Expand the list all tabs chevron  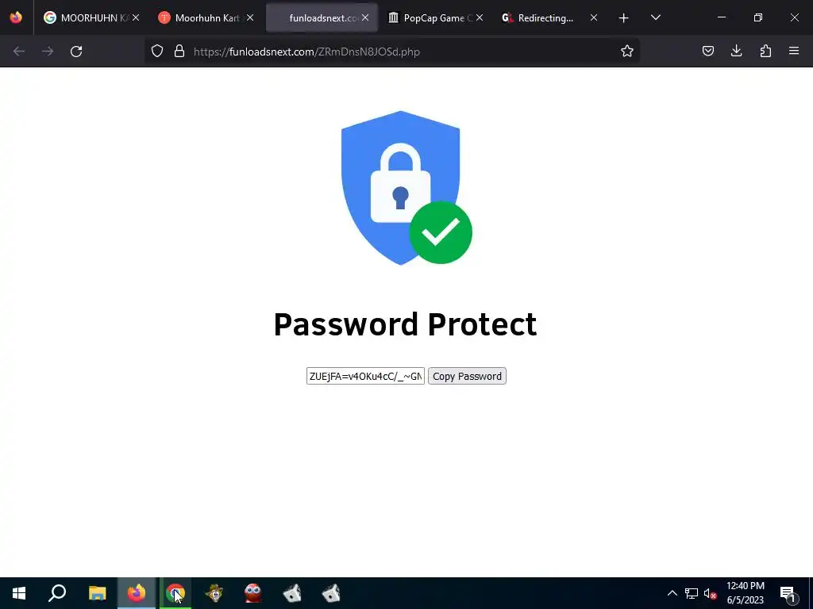655,17
